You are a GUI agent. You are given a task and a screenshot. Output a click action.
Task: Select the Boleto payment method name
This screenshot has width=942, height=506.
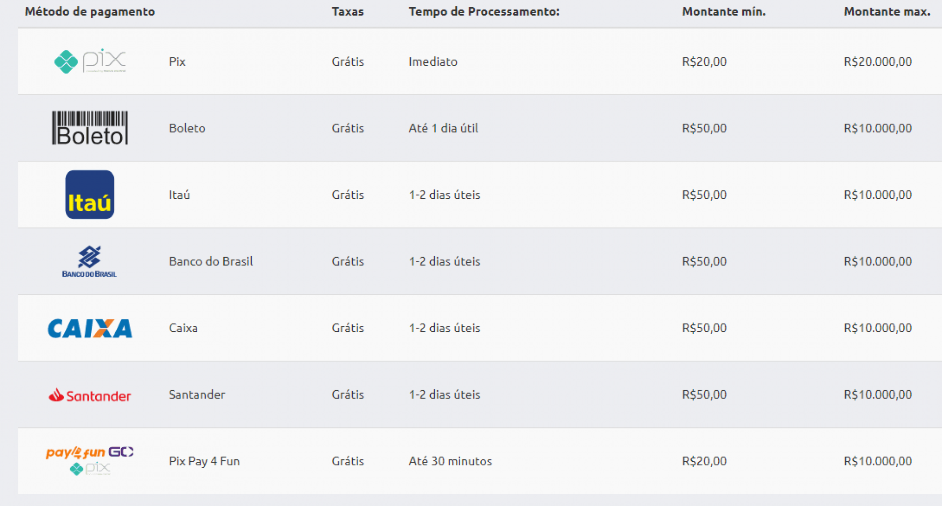pyautogui.click(x=187, y=129)
